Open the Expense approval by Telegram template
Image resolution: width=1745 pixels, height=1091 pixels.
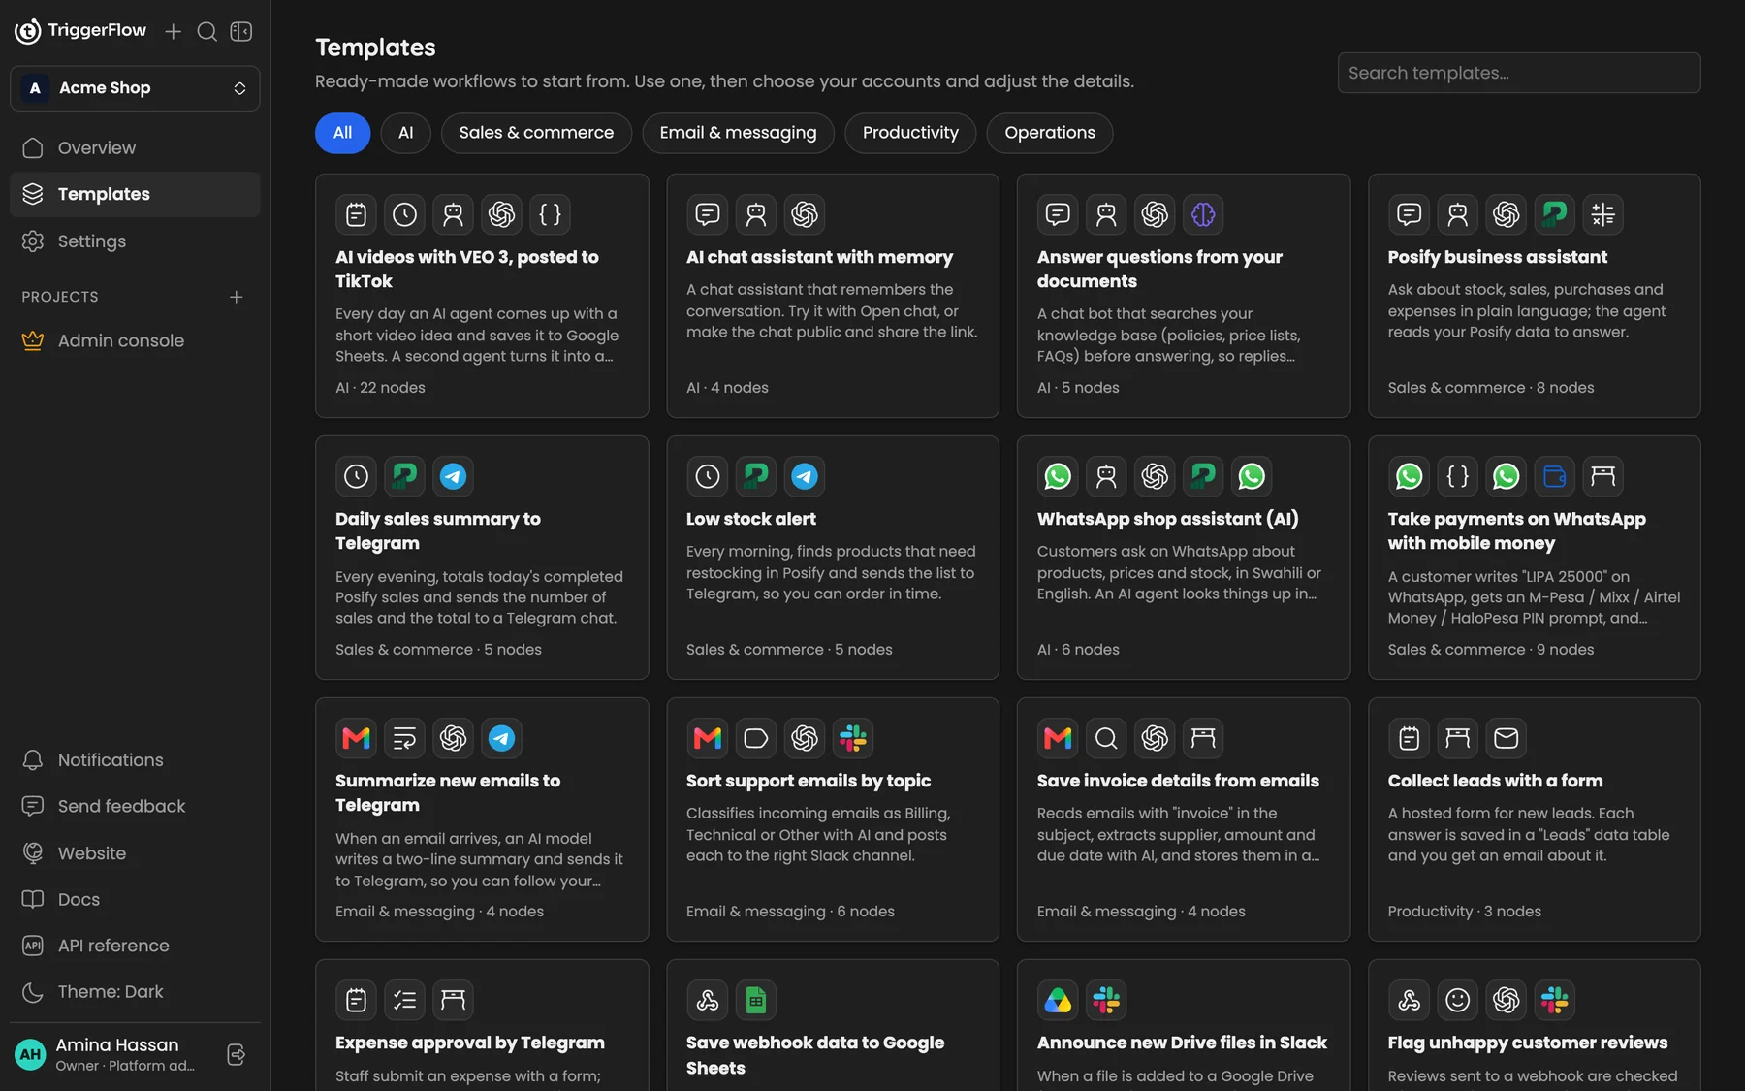pyautogui.click(x=482, y=1025)
